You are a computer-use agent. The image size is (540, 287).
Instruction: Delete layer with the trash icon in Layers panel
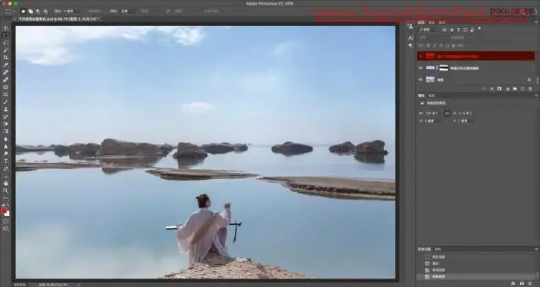[x=530, y=89]
